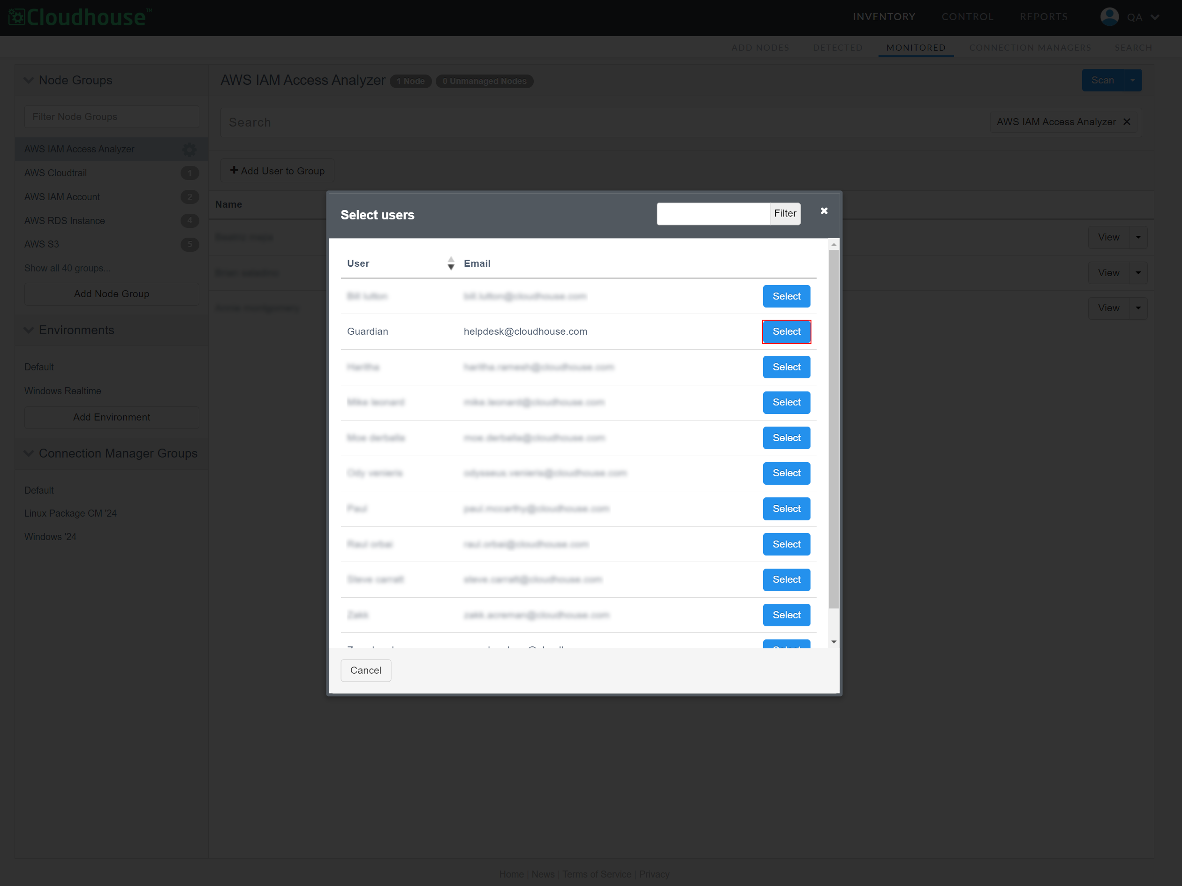Select Linux Package CM '24 group
This screenshot has height=886, width=1182.
click(x=70, y=514)
